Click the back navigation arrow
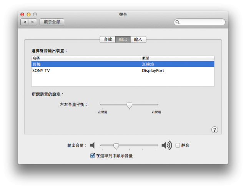The image size is (246, 189). (x=25, y=22)
